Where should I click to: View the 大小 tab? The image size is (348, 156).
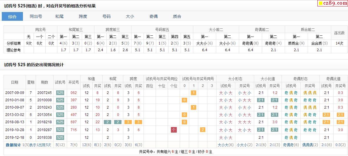coord(130,16)
